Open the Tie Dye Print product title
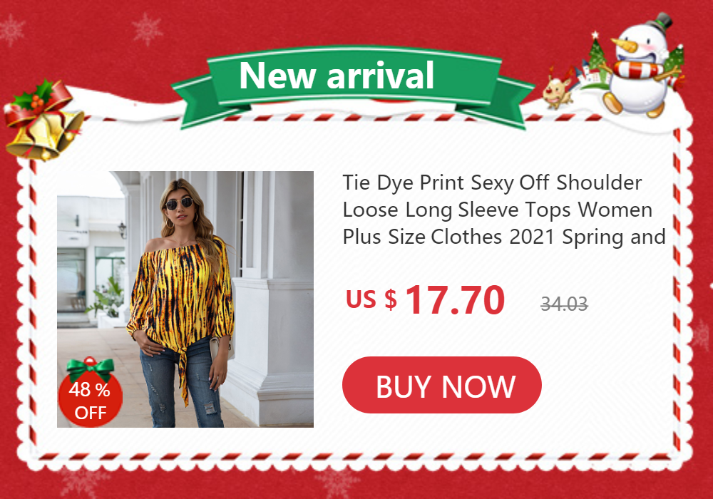713x499 pixels. tap(504, 210)
